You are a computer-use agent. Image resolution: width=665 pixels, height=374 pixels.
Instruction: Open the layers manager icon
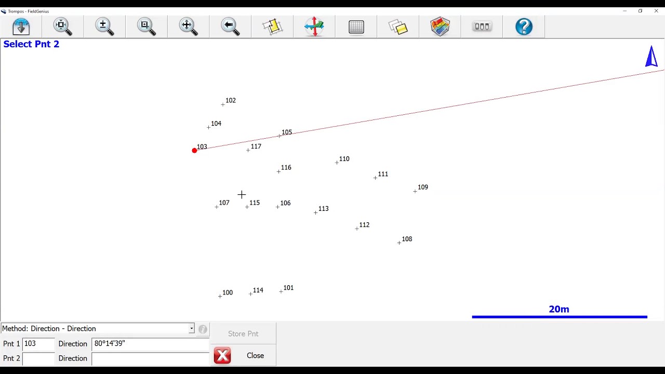398,26
